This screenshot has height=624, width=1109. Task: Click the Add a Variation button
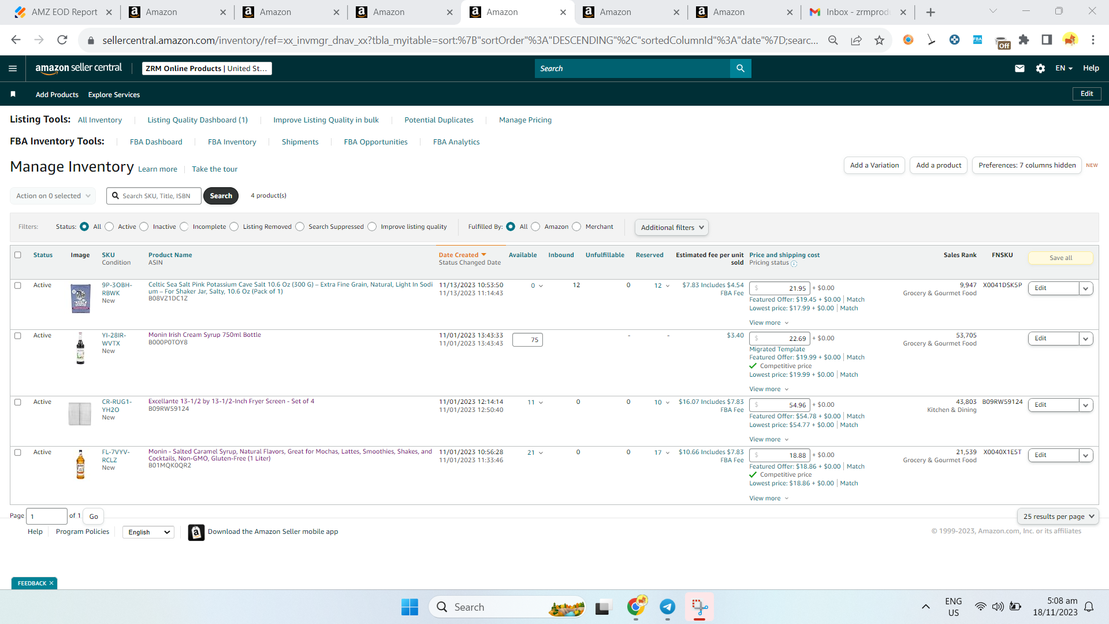(x=874, y=165)
